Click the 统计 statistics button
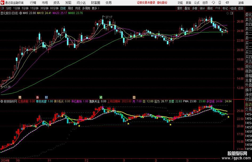Screen dimensions: 252x162 tap(202, 8)
